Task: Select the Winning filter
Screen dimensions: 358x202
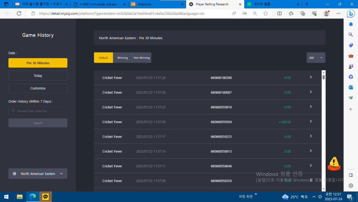Action: click(x=123, y=58)
